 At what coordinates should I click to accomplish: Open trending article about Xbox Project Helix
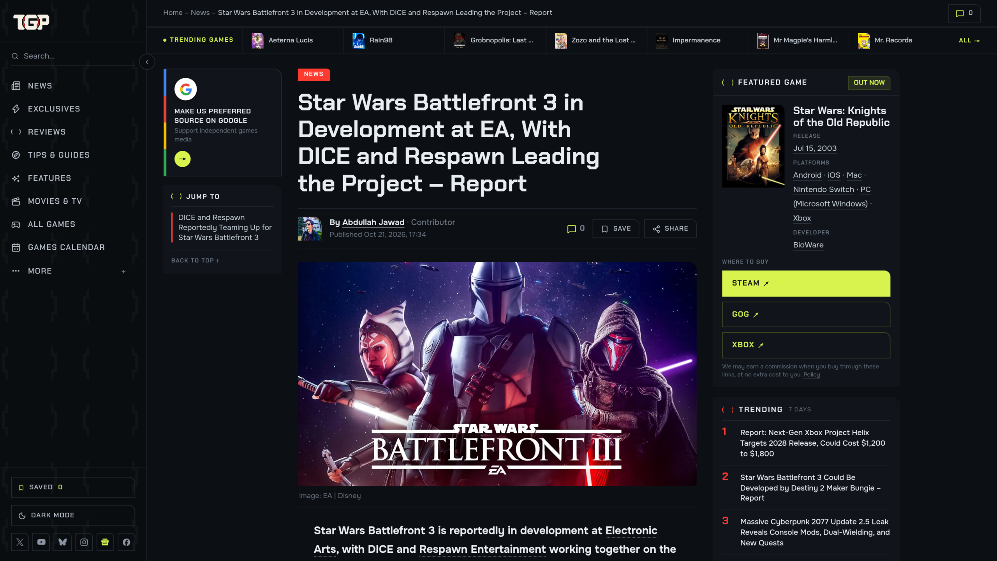click(x=812, y=443)
